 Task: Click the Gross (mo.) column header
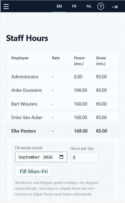coord(101,61)
